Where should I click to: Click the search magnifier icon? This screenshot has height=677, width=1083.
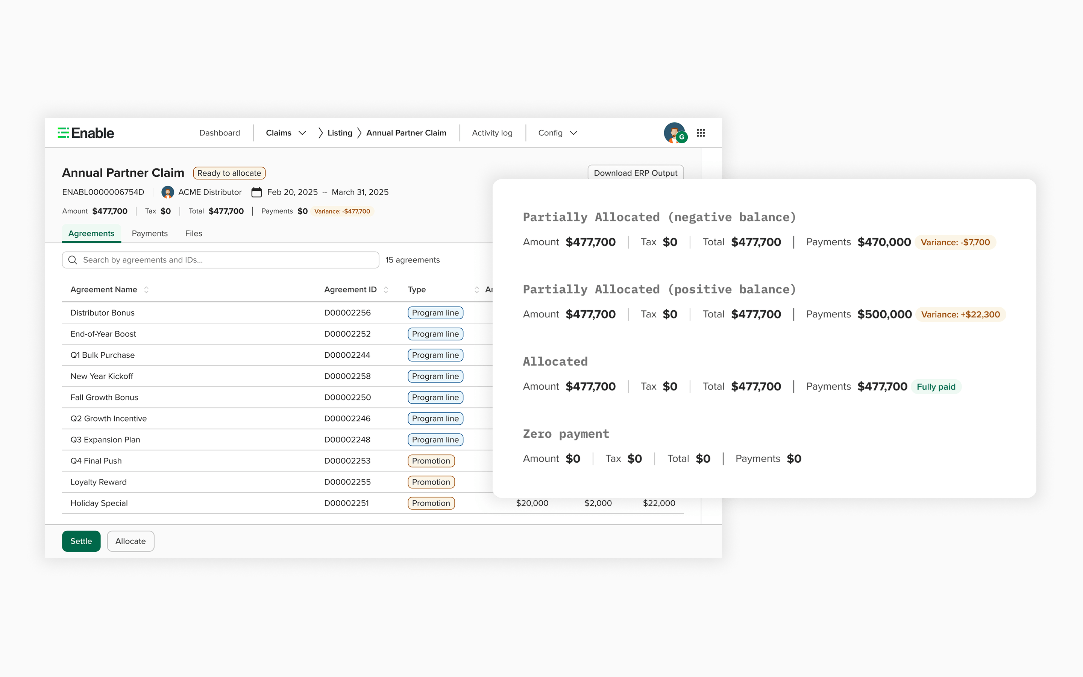coord(73,260)
